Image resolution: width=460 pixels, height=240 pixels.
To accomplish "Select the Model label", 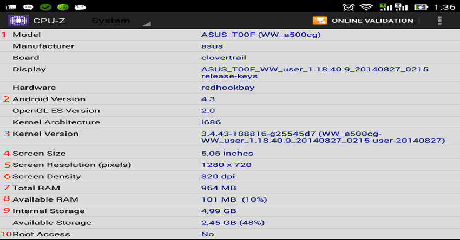I will click(x=27, y=35).
